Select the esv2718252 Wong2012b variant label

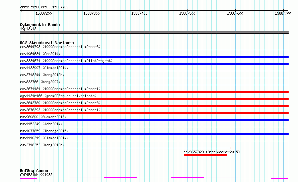pos(42,145)
